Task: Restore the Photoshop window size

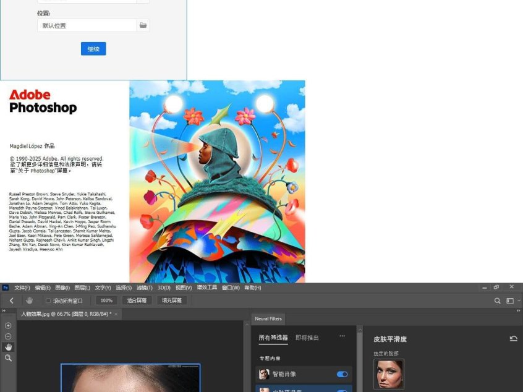Action: click(x=496, y=288)
